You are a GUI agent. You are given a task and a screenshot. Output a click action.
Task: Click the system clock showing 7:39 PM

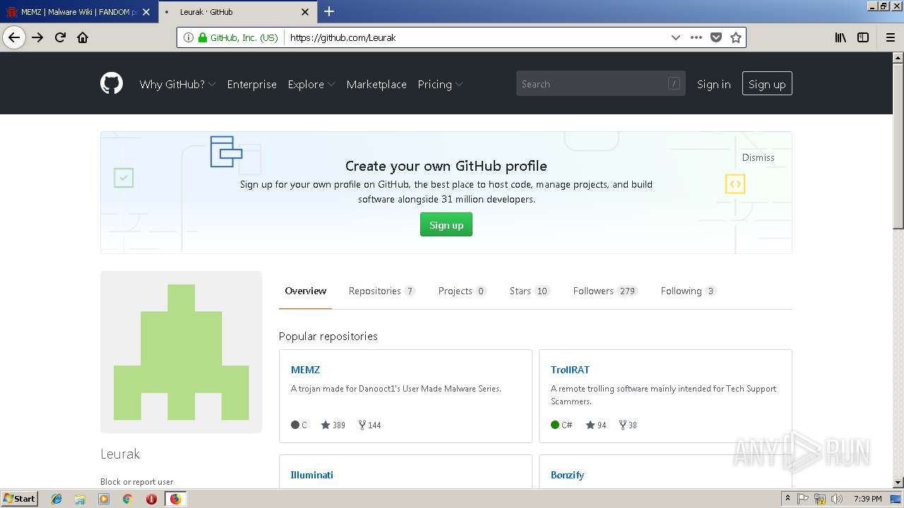point(867,499)
